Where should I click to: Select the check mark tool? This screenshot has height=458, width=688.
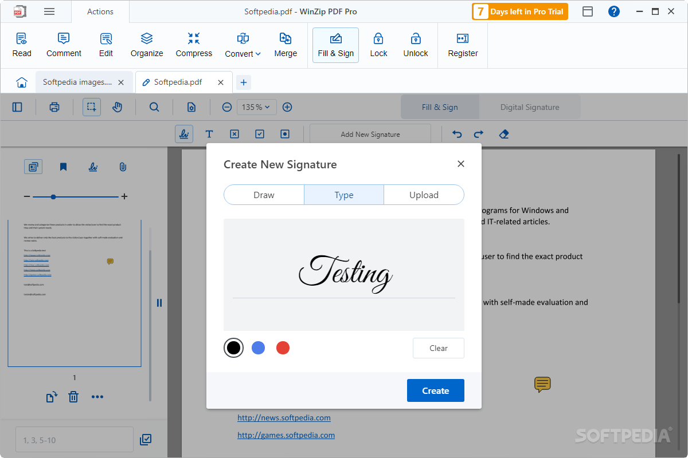(260, 134)
